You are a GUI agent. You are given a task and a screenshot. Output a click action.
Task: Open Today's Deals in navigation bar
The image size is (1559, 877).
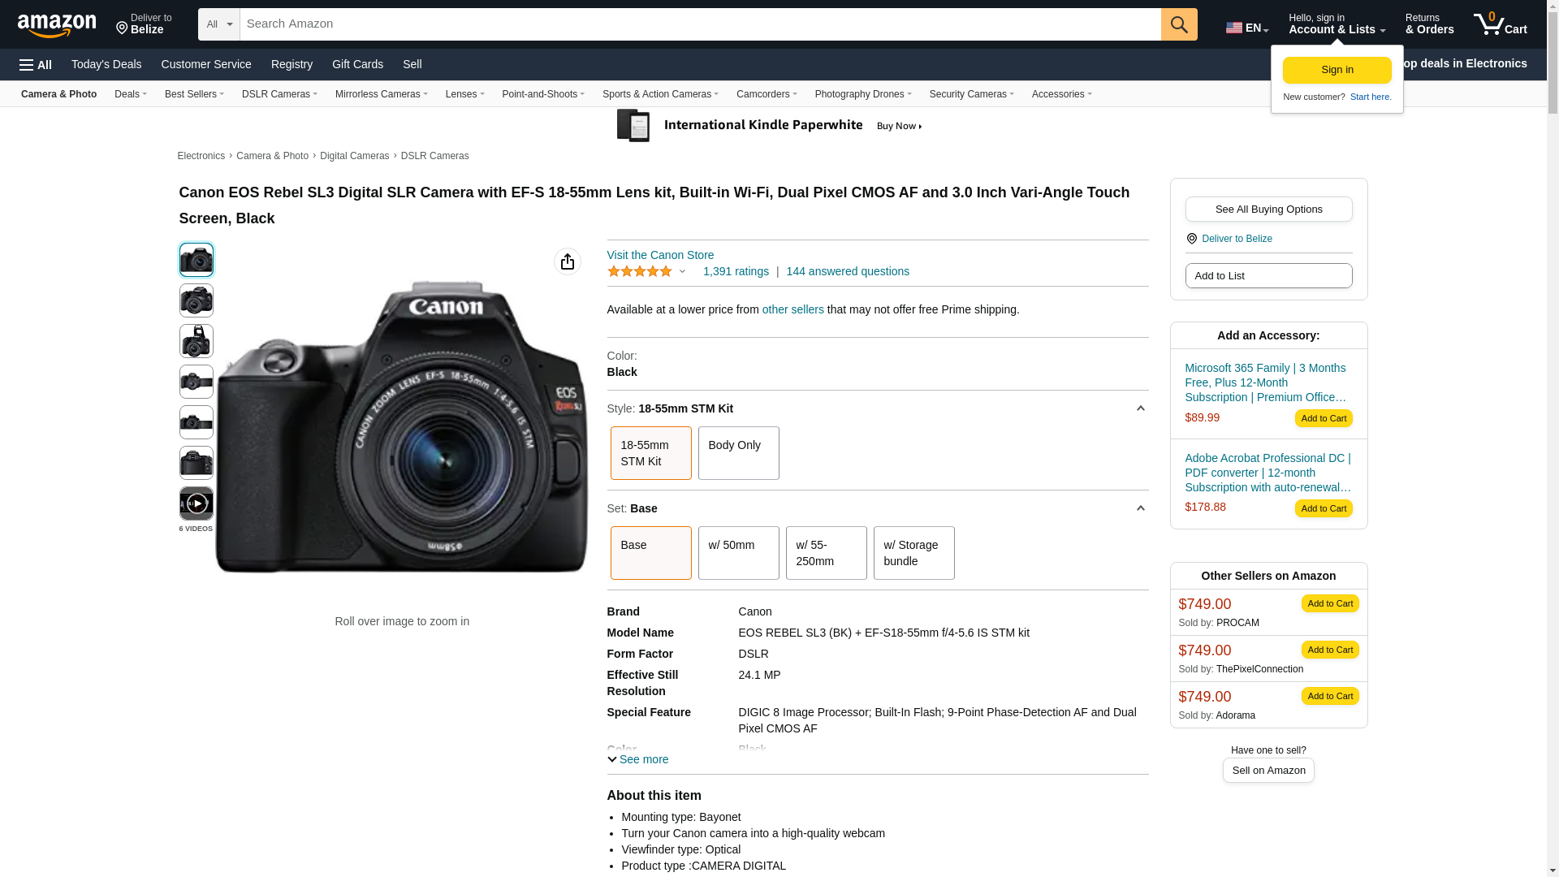click(x=106, y=64)
